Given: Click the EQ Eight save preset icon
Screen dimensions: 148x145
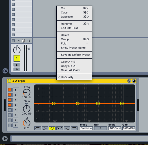Looking at the screenshot, I should [134, 81].
